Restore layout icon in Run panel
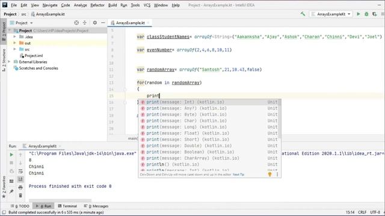 pyautogui.click(x=11, y=181)
